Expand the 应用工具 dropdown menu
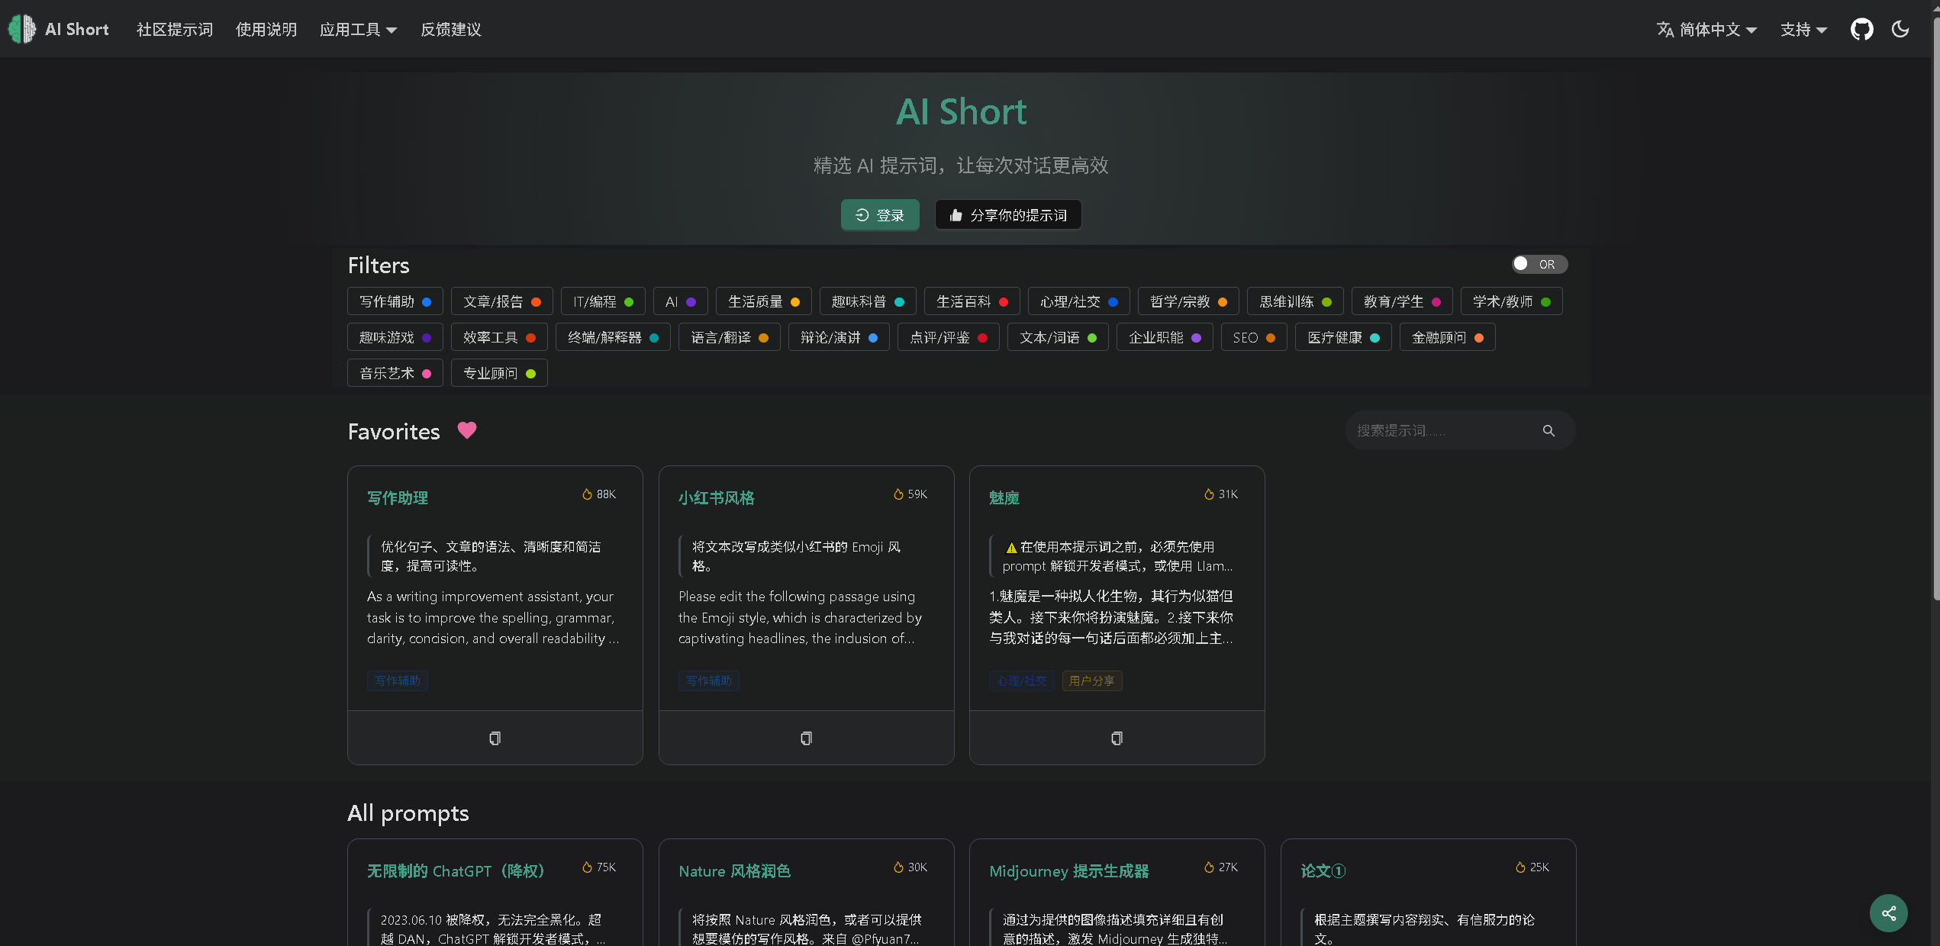The image size is (1940, 946). coord(358,29)
